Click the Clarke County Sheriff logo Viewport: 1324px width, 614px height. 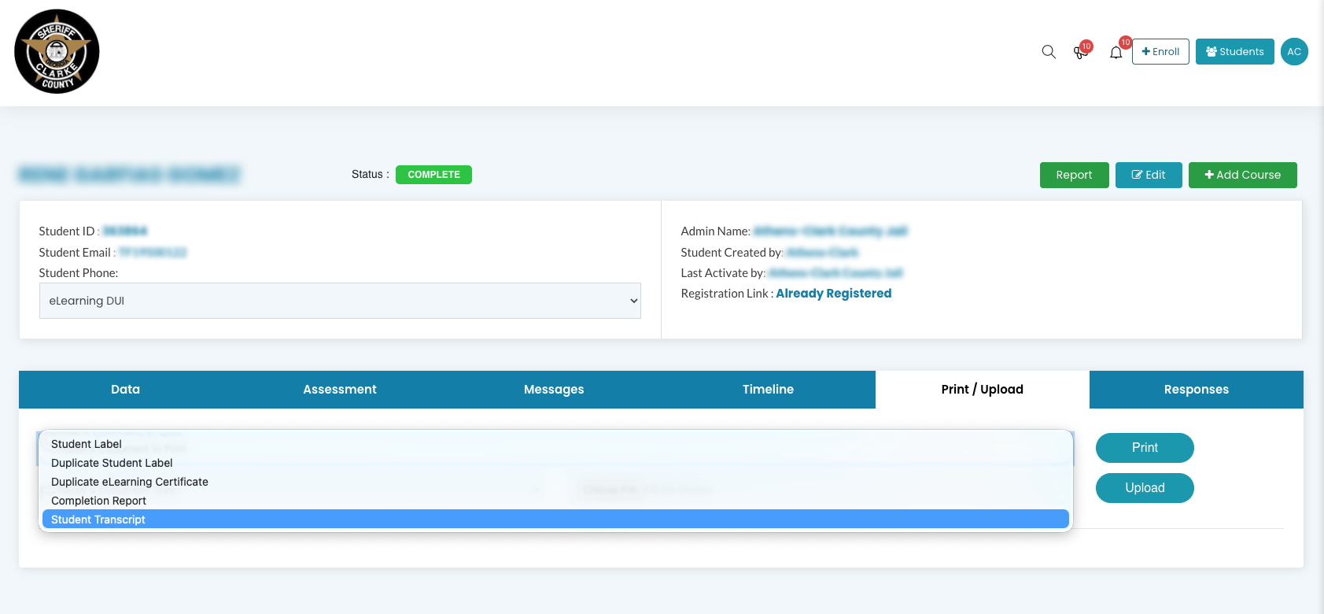pyautogui.click(x=57, y=52)
